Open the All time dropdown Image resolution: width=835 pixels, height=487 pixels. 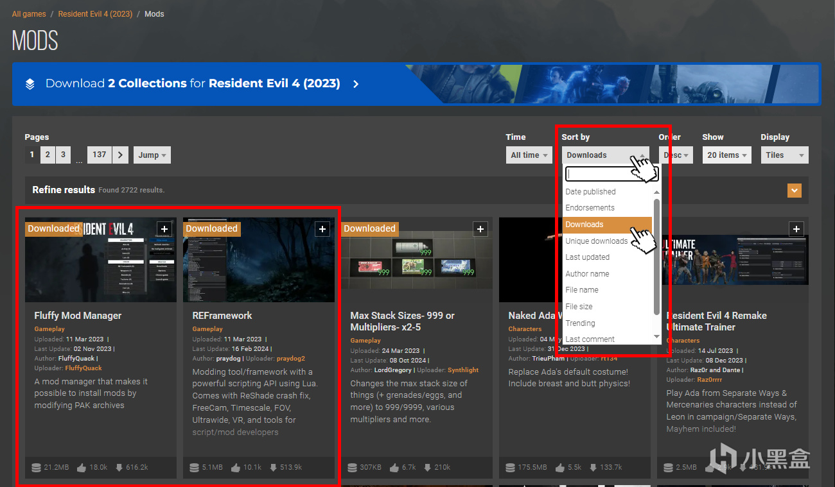pyautogui.click(x=529, y=155)
